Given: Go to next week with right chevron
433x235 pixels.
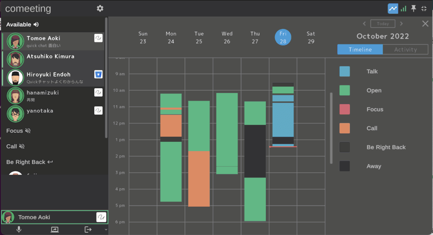Looking at the screenshot, I should pos(401,24).
